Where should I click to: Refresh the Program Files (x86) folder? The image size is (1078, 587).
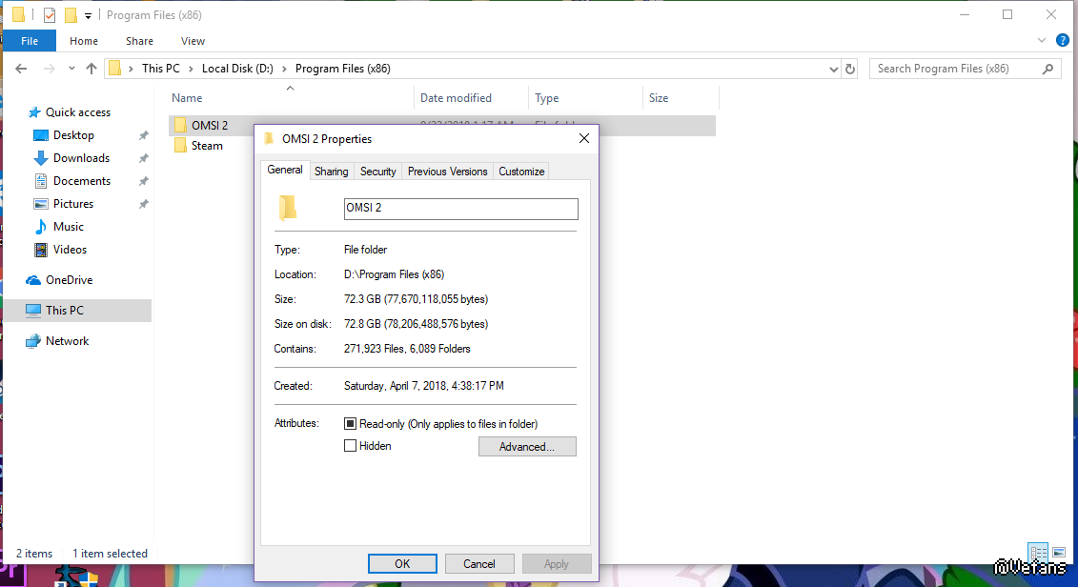[850, 69]
